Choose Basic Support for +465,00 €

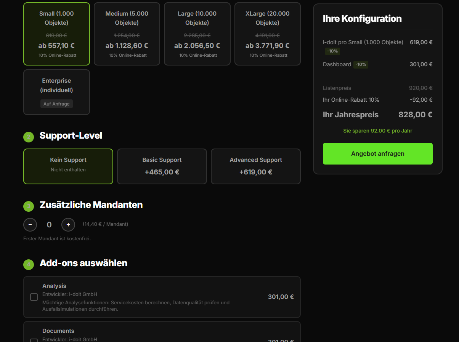[162, 166]
